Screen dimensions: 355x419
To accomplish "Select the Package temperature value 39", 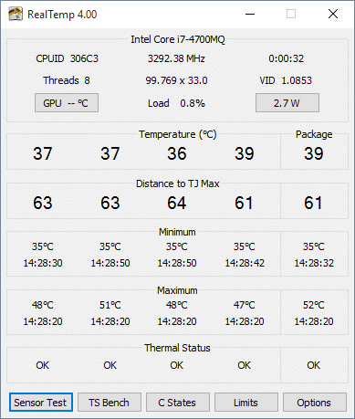I will [314, 153].
